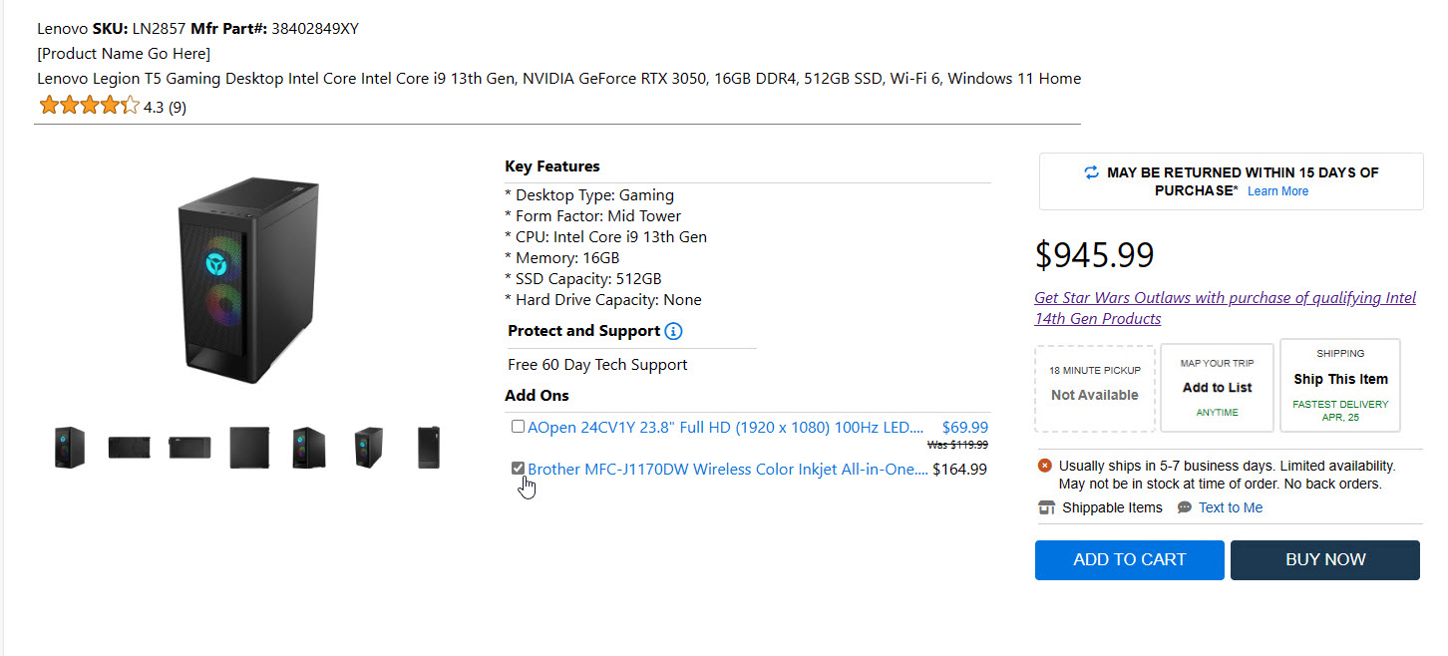Viewport: 1448px width, 656px height.
Task: Select the Ship This Item option
Action: pyautogui.click(x=1340, y=385)
